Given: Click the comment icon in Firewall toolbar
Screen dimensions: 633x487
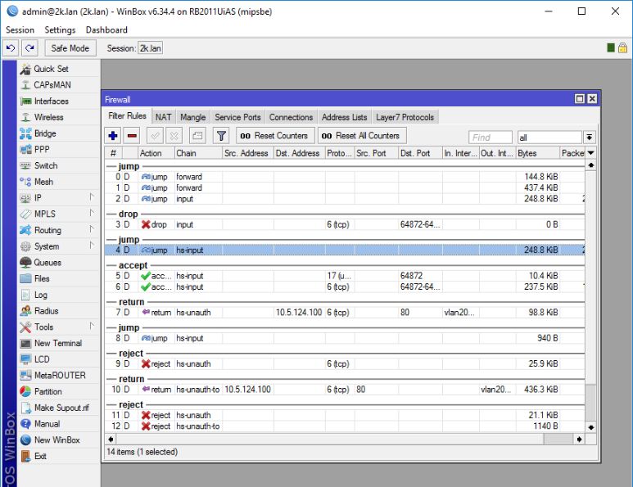Looking at the screenshot, I should point(197,136).
